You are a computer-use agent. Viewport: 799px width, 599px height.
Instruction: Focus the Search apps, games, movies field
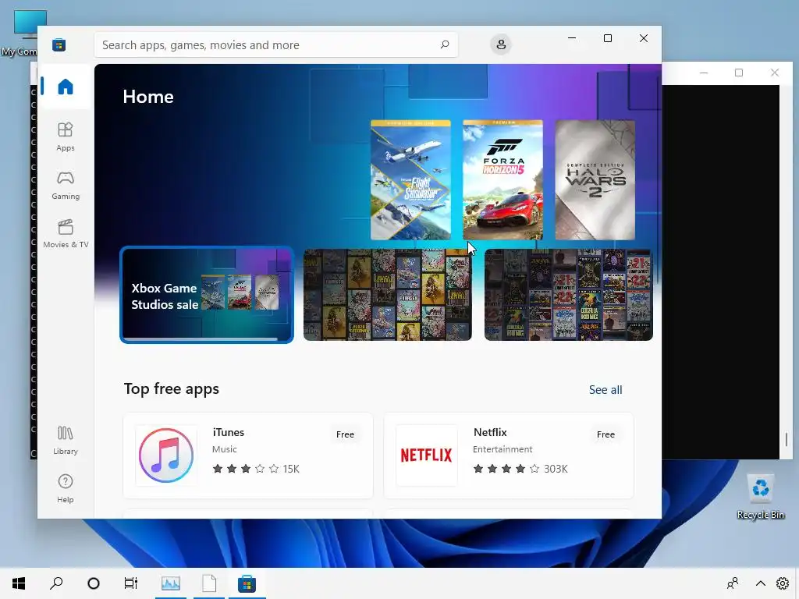pos(275,44)
